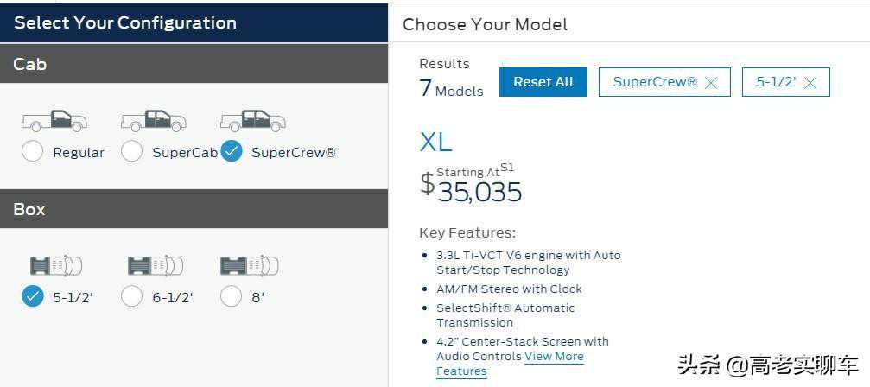Remove the SuperCrew filter with its X

tap(711, 83)
